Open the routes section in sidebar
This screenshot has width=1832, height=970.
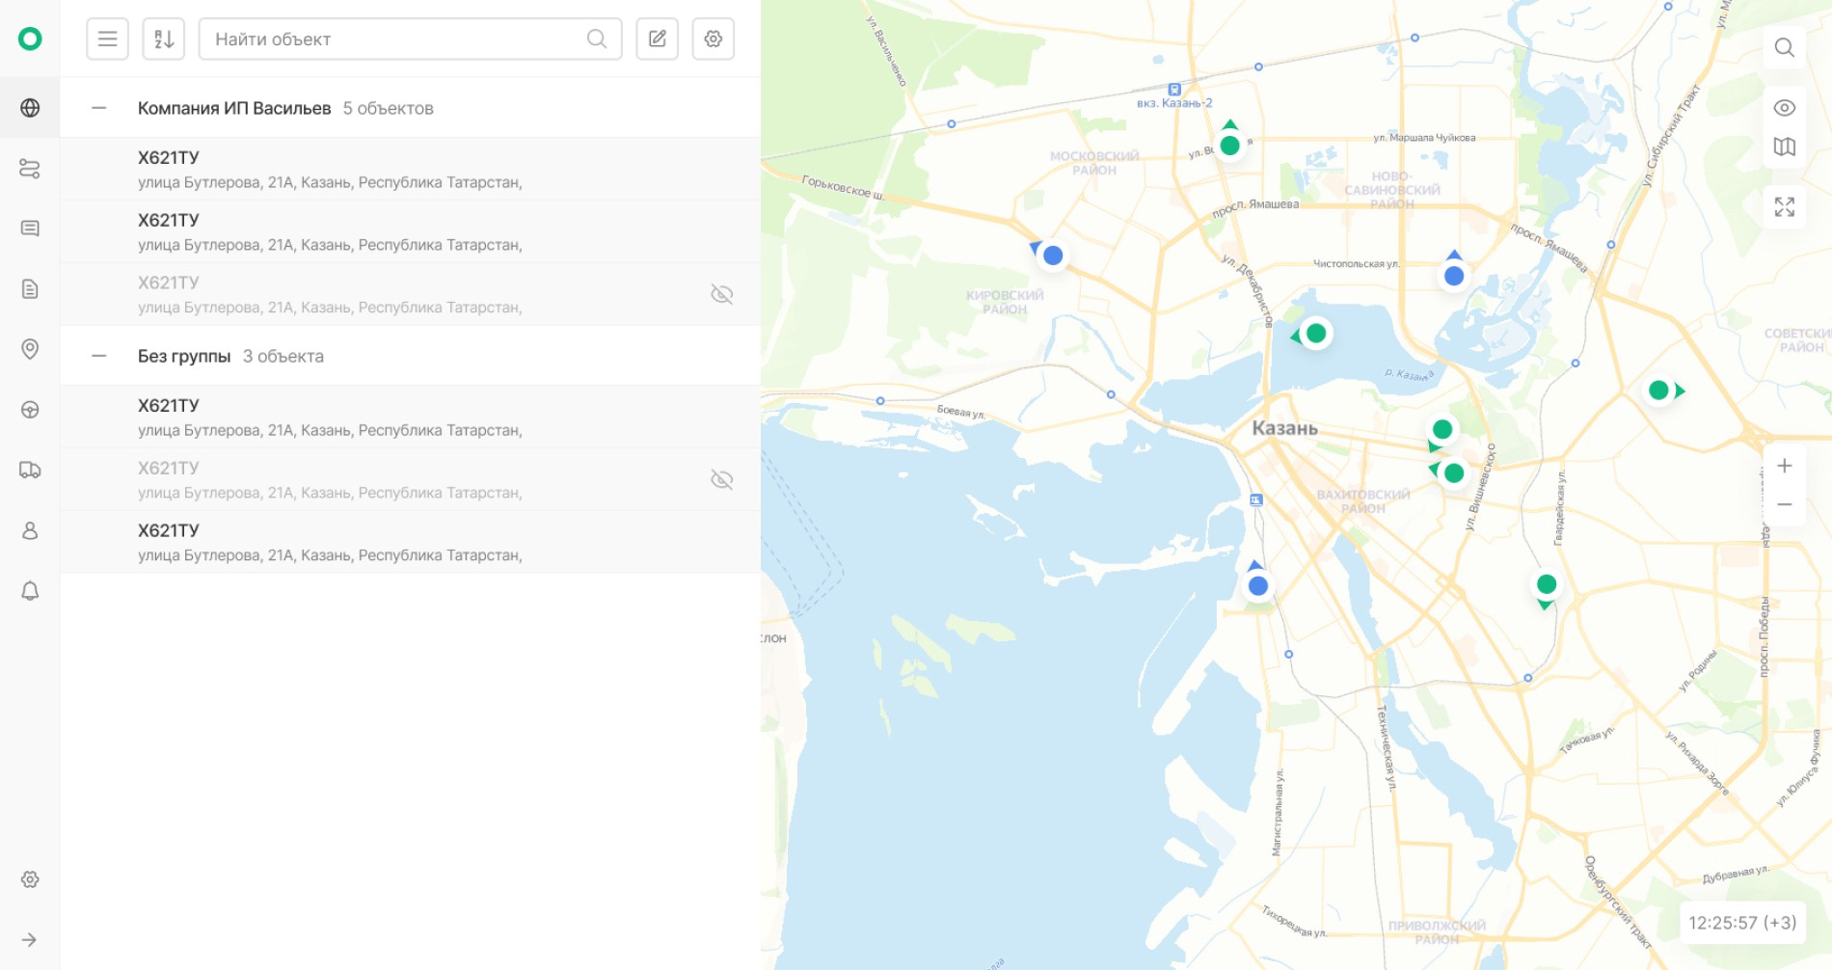click(x=30, y=169)
